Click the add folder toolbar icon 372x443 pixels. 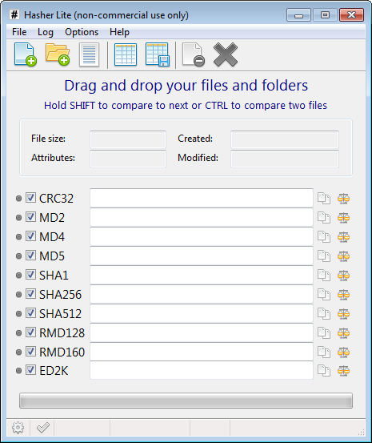pos(58,54)
